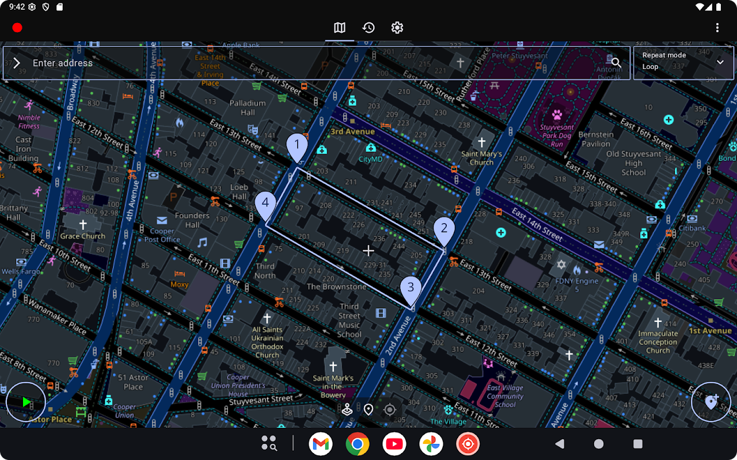Select waypoint marker 2
Viewport: 737px width, 460px height.
click(x=444, y=232)
